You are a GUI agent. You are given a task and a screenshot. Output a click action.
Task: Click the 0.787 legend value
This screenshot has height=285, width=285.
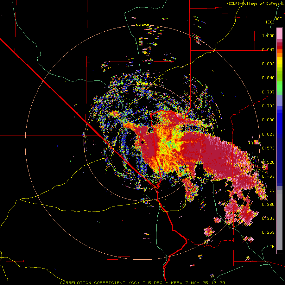point(268,92)
